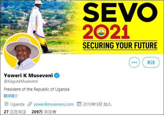Open the yowerikmuseveni.com website link

point(54,104)
